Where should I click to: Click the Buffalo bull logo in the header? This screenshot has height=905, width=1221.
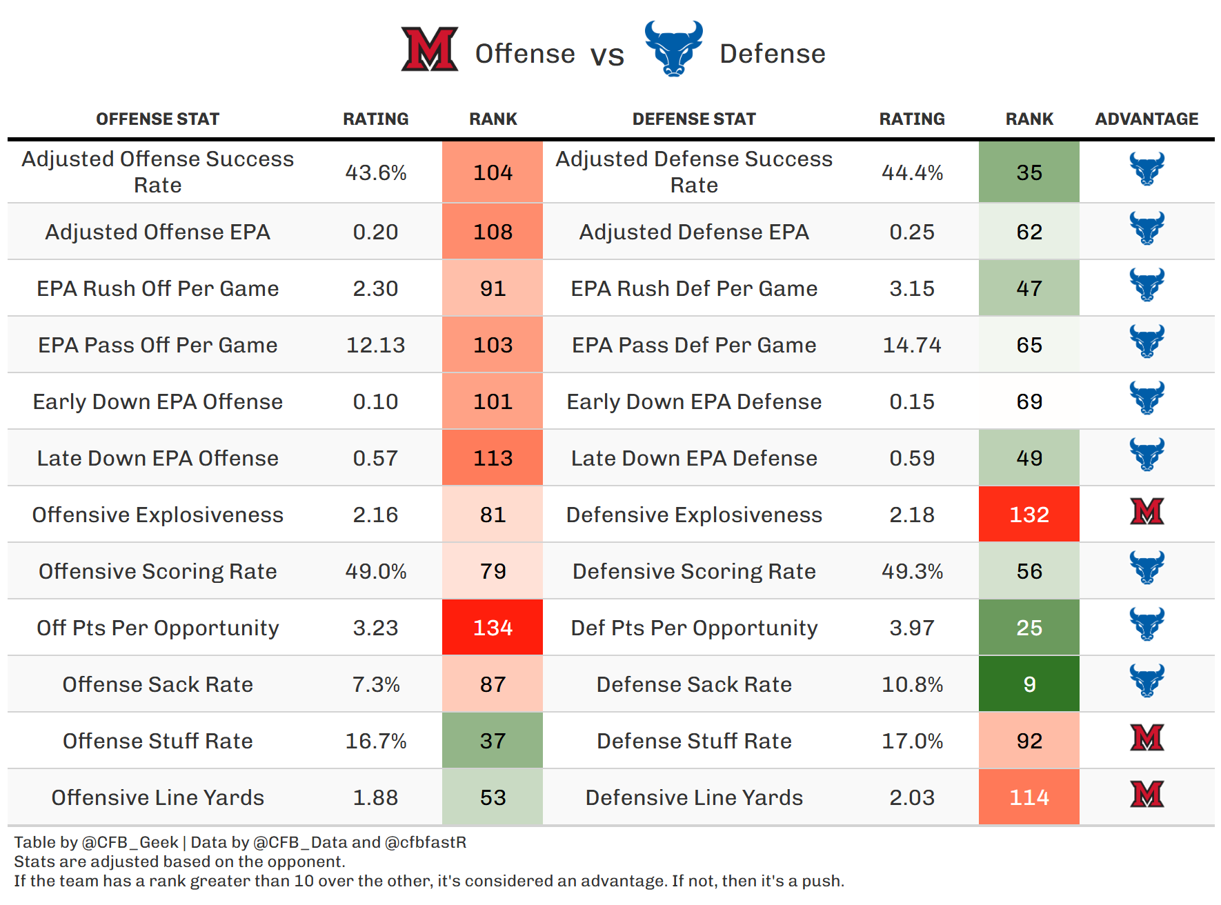tap(673, 48)
